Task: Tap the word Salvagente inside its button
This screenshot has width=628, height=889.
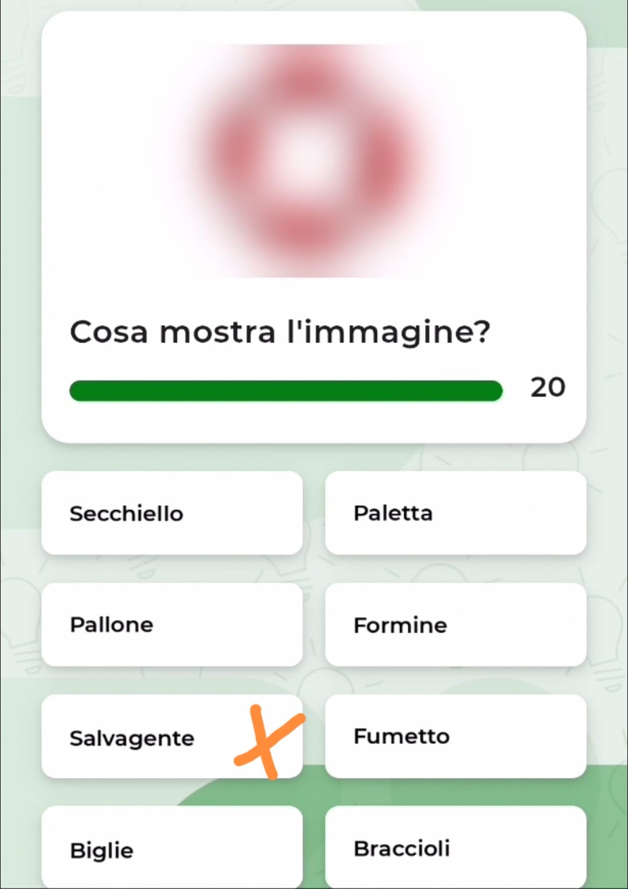Action: (x=132, y=738)
